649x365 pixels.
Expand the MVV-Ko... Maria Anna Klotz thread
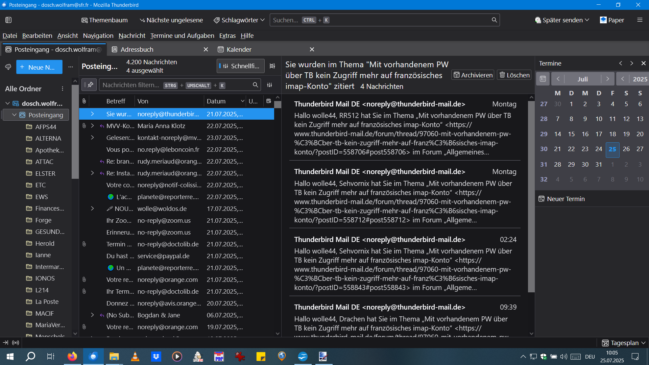pyautogui.click(x=92, y=126)
